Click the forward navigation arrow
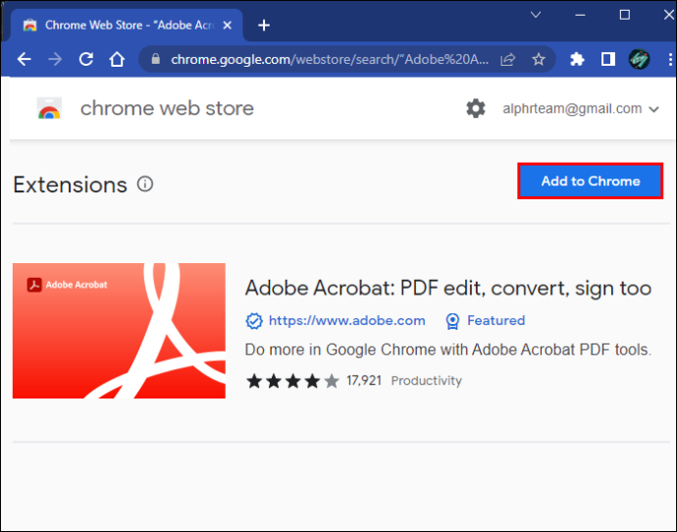This screenshot has width=677, height=532. tap(55, 59)
